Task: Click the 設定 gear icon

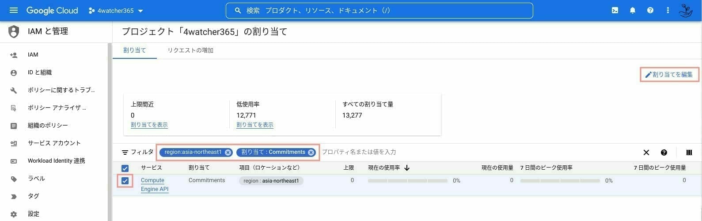Action: coord(14,214)
